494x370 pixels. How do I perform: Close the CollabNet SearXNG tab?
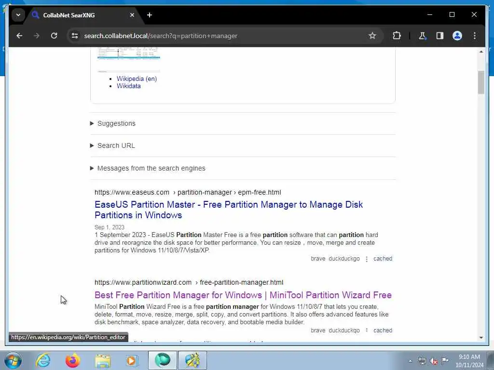pos(132,15)
